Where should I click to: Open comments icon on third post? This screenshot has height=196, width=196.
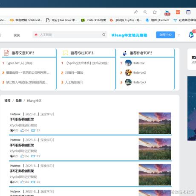[33, 182]
